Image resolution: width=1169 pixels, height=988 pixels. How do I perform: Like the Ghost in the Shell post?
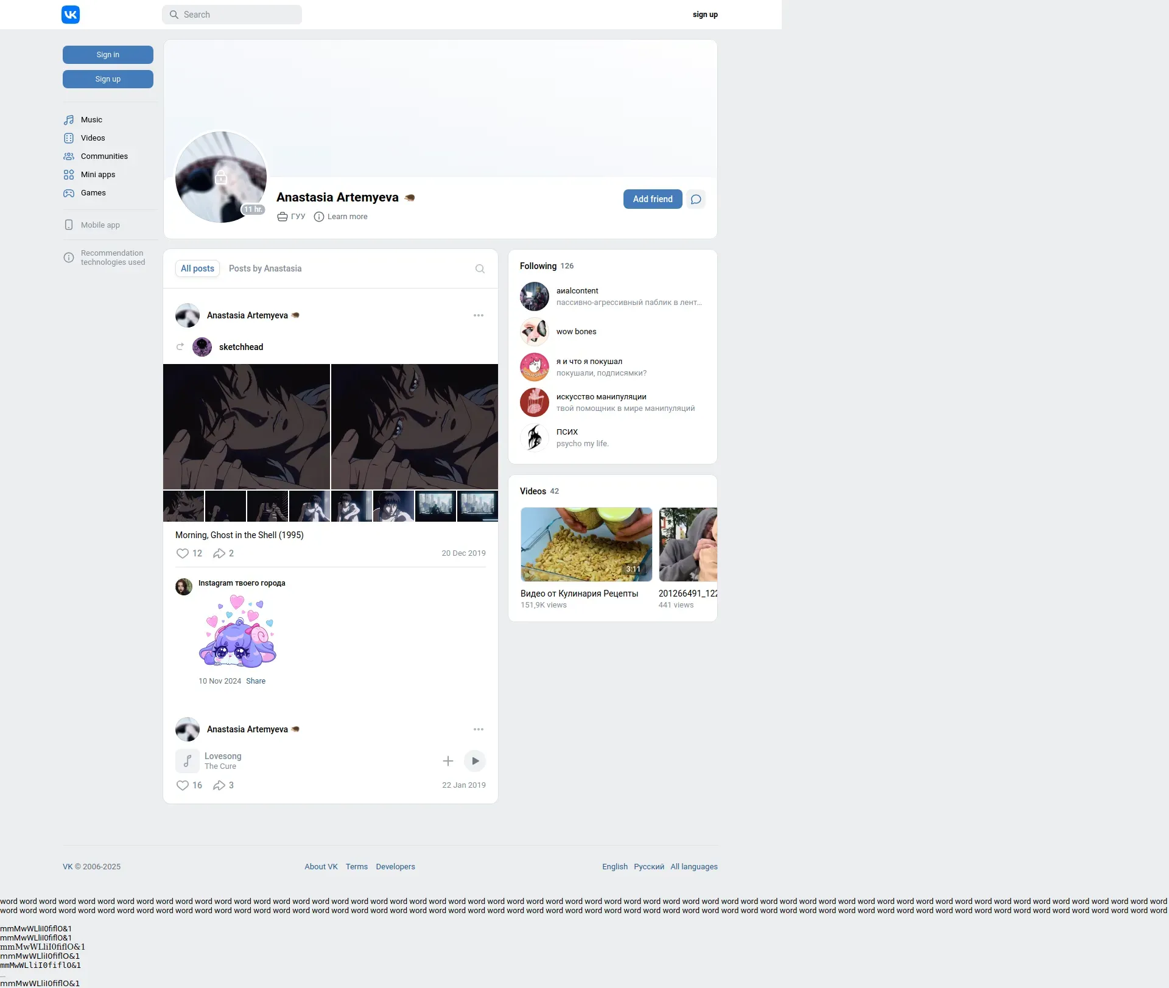point(182,553)
